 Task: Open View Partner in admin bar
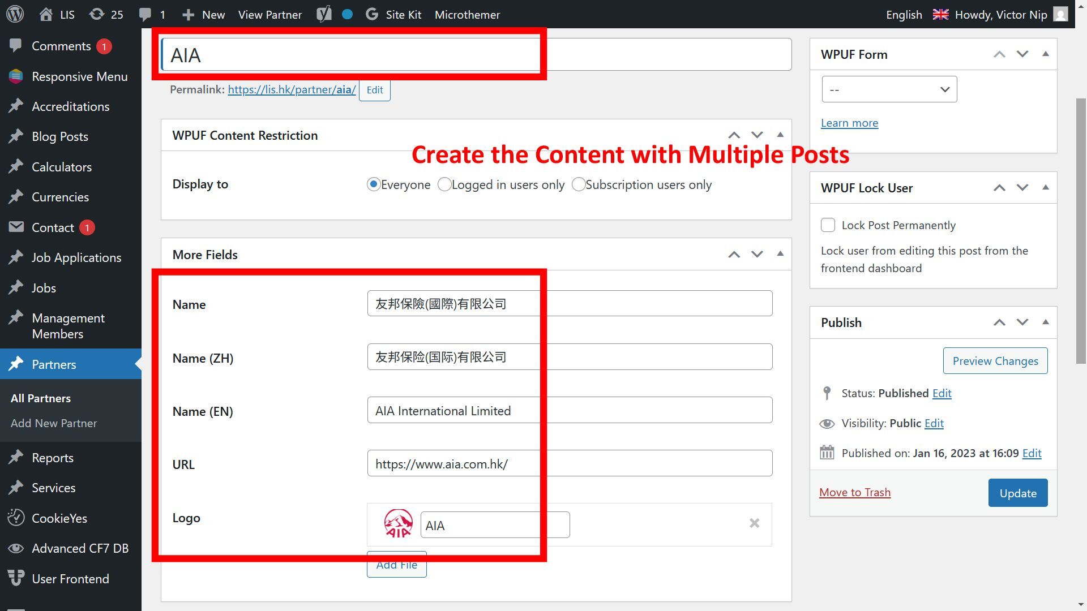[x=269, y=15]
